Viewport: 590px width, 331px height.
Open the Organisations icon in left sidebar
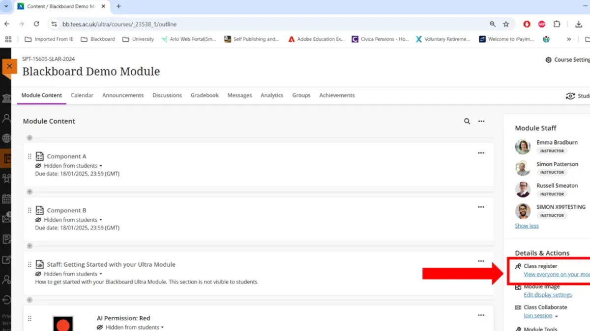click(x=6, y=178)
